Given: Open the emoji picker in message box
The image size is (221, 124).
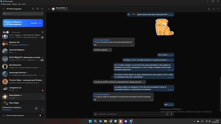Looking at the screenshot, I should [167, 114].
